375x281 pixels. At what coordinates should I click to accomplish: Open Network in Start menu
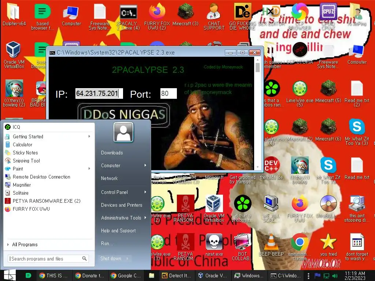109,178
